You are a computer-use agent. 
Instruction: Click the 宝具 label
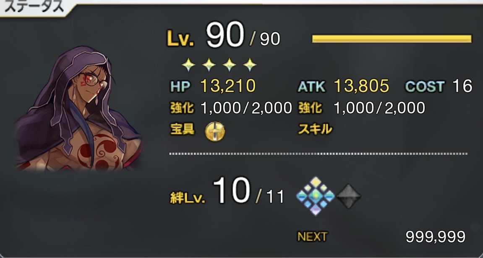tap(183, 130)
